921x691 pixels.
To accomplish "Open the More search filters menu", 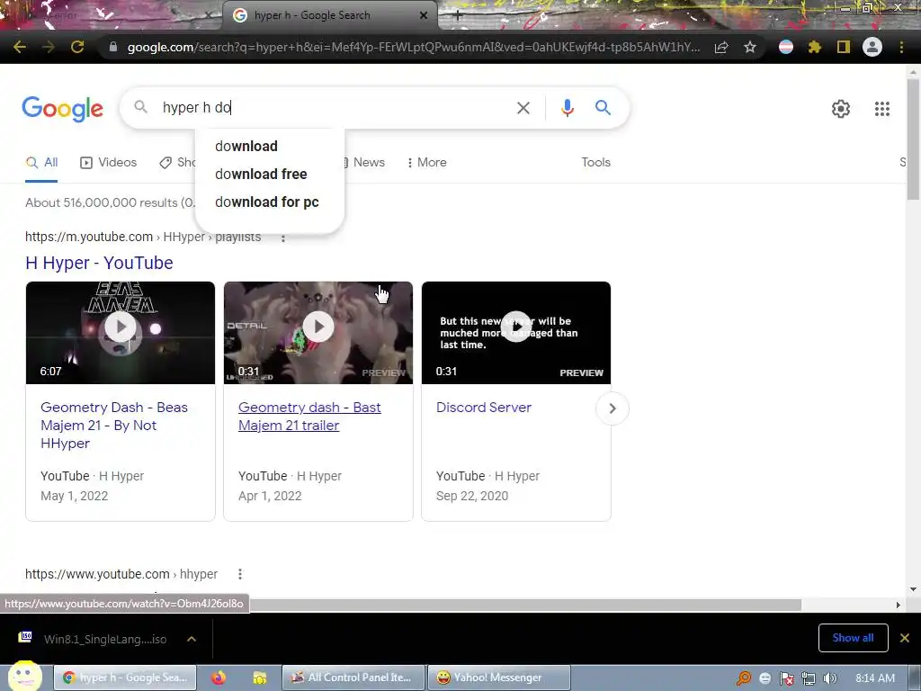I will pyautogui.click(x=426, y=162).
